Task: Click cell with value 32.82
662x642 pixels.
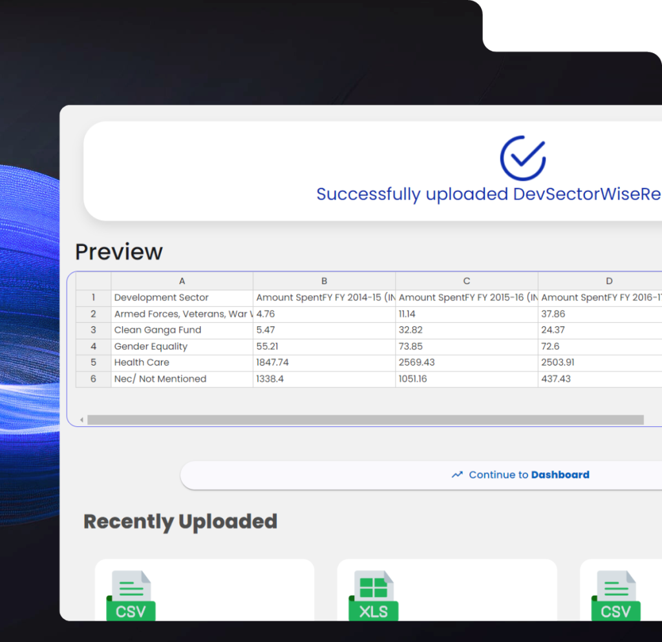Action: pyautogui.click(x=467, y=330)
